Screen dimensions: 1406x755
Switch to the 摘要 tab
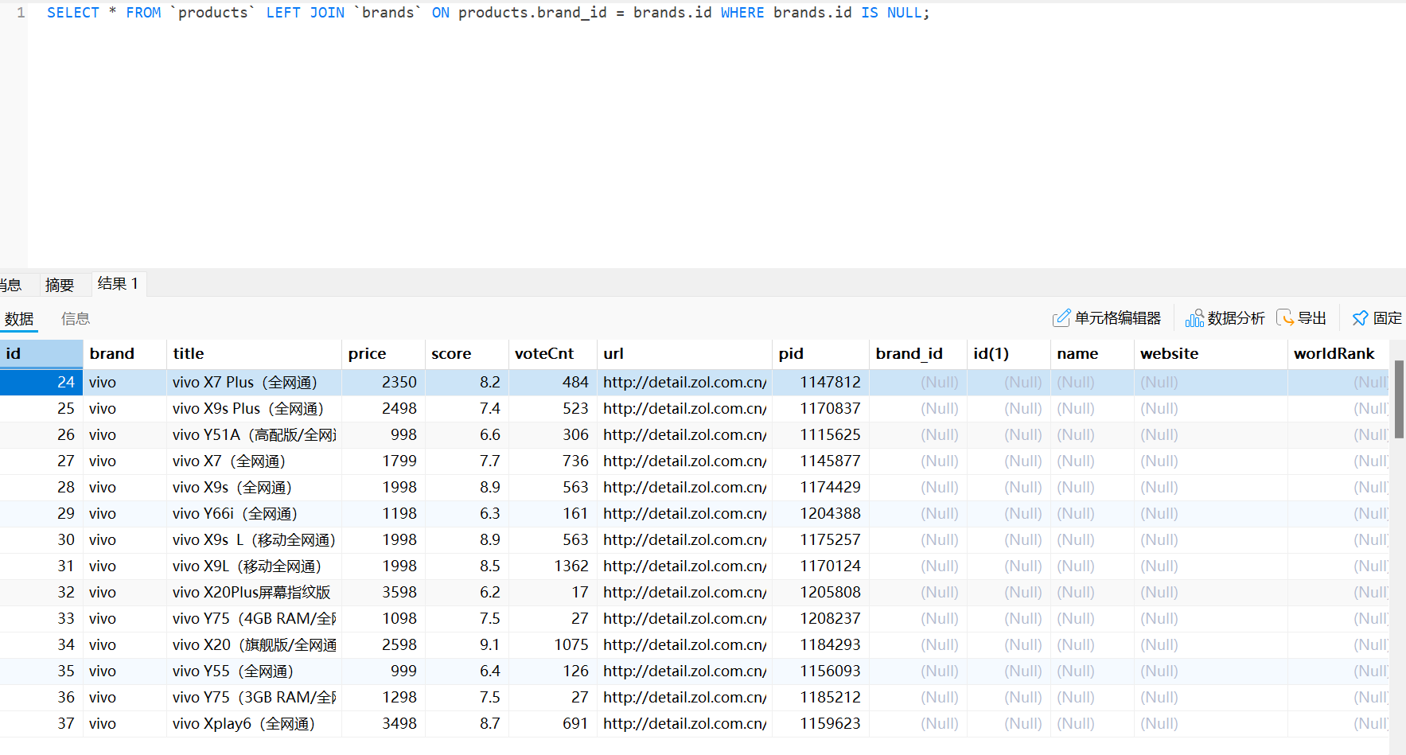60,285
